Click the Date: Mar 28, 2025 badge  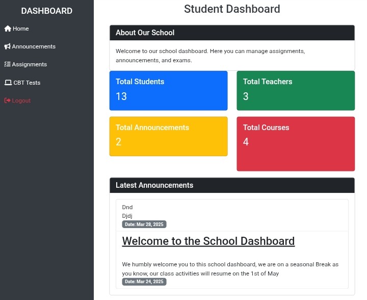pos(144,224)
